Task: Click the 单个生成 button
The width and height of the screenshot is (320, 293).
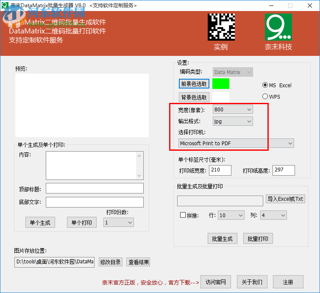Action: click(40, 222)
